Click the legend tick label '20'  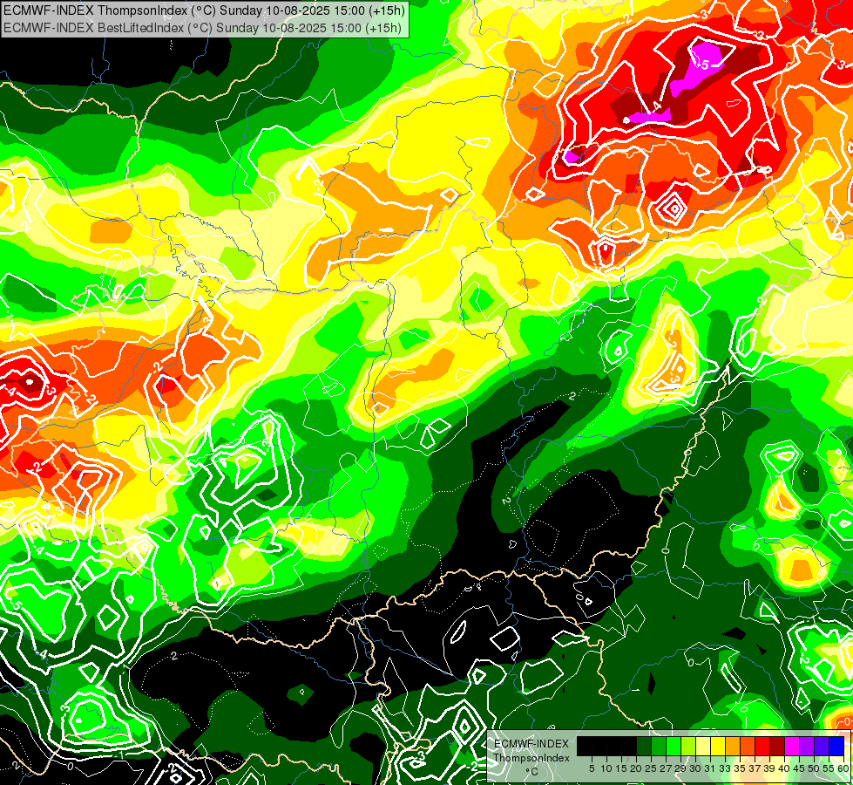point(636,768)
